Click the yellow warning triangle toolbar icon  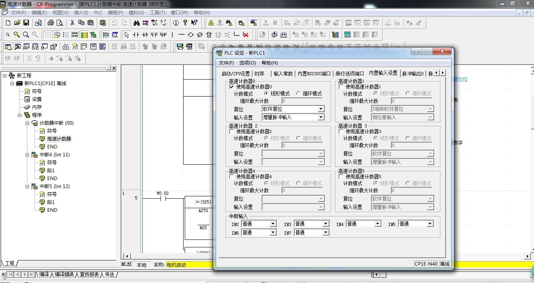211,23
